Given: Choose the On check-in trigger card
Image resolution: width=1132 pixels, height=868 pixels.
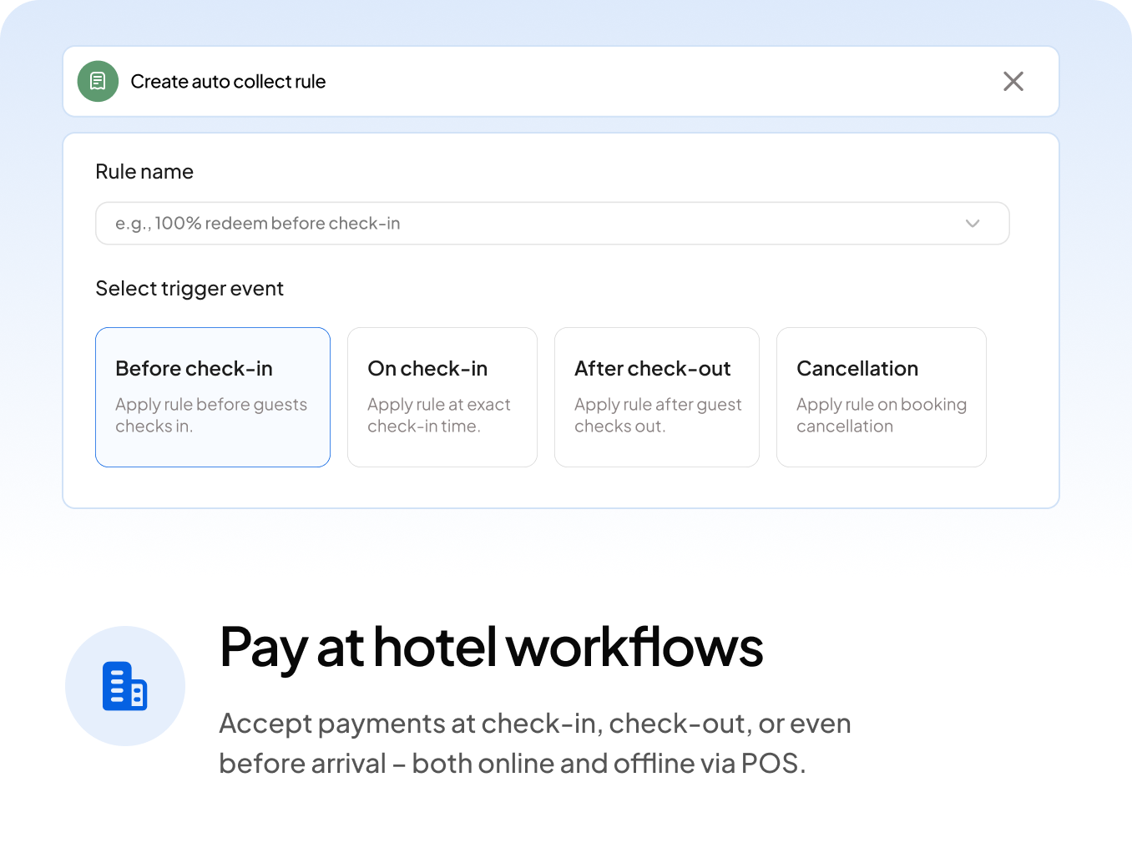Looking at the screenshot, I should [x=442, y=397].
